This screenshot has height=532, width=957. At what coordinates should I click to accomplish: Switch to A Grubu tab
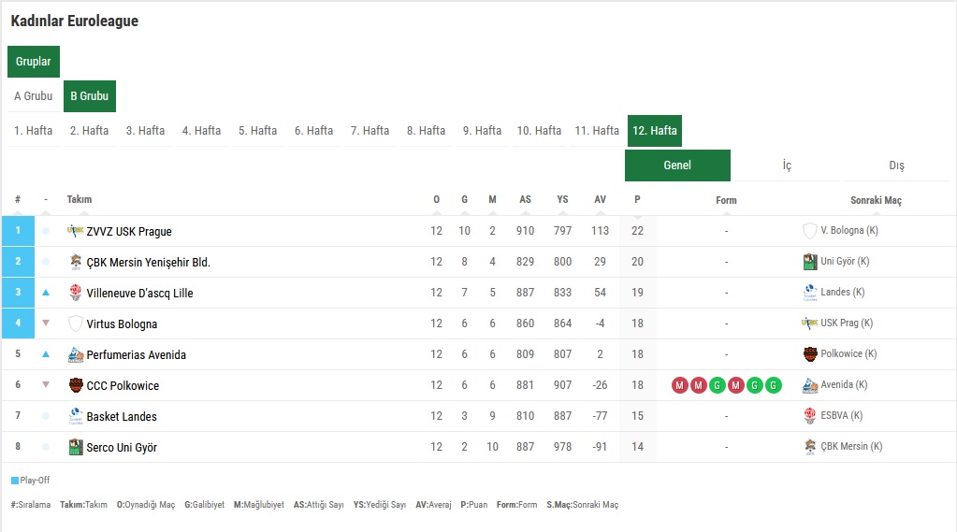[34, 96]
